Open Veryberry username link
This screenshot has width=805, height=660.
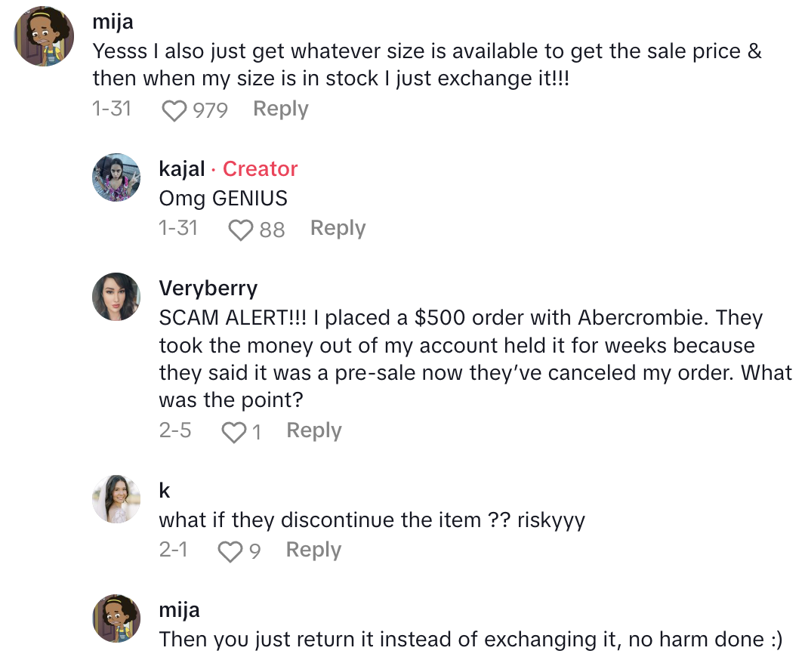pyautogui.click(x=208, y=288)
